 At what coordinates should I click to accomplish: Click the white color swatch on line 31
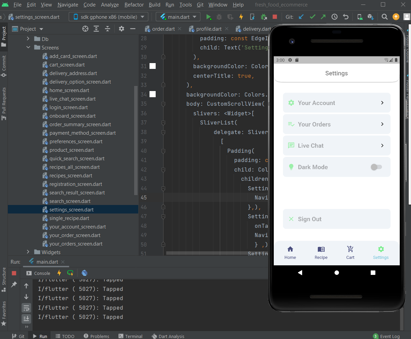click(x=152, y=66)
